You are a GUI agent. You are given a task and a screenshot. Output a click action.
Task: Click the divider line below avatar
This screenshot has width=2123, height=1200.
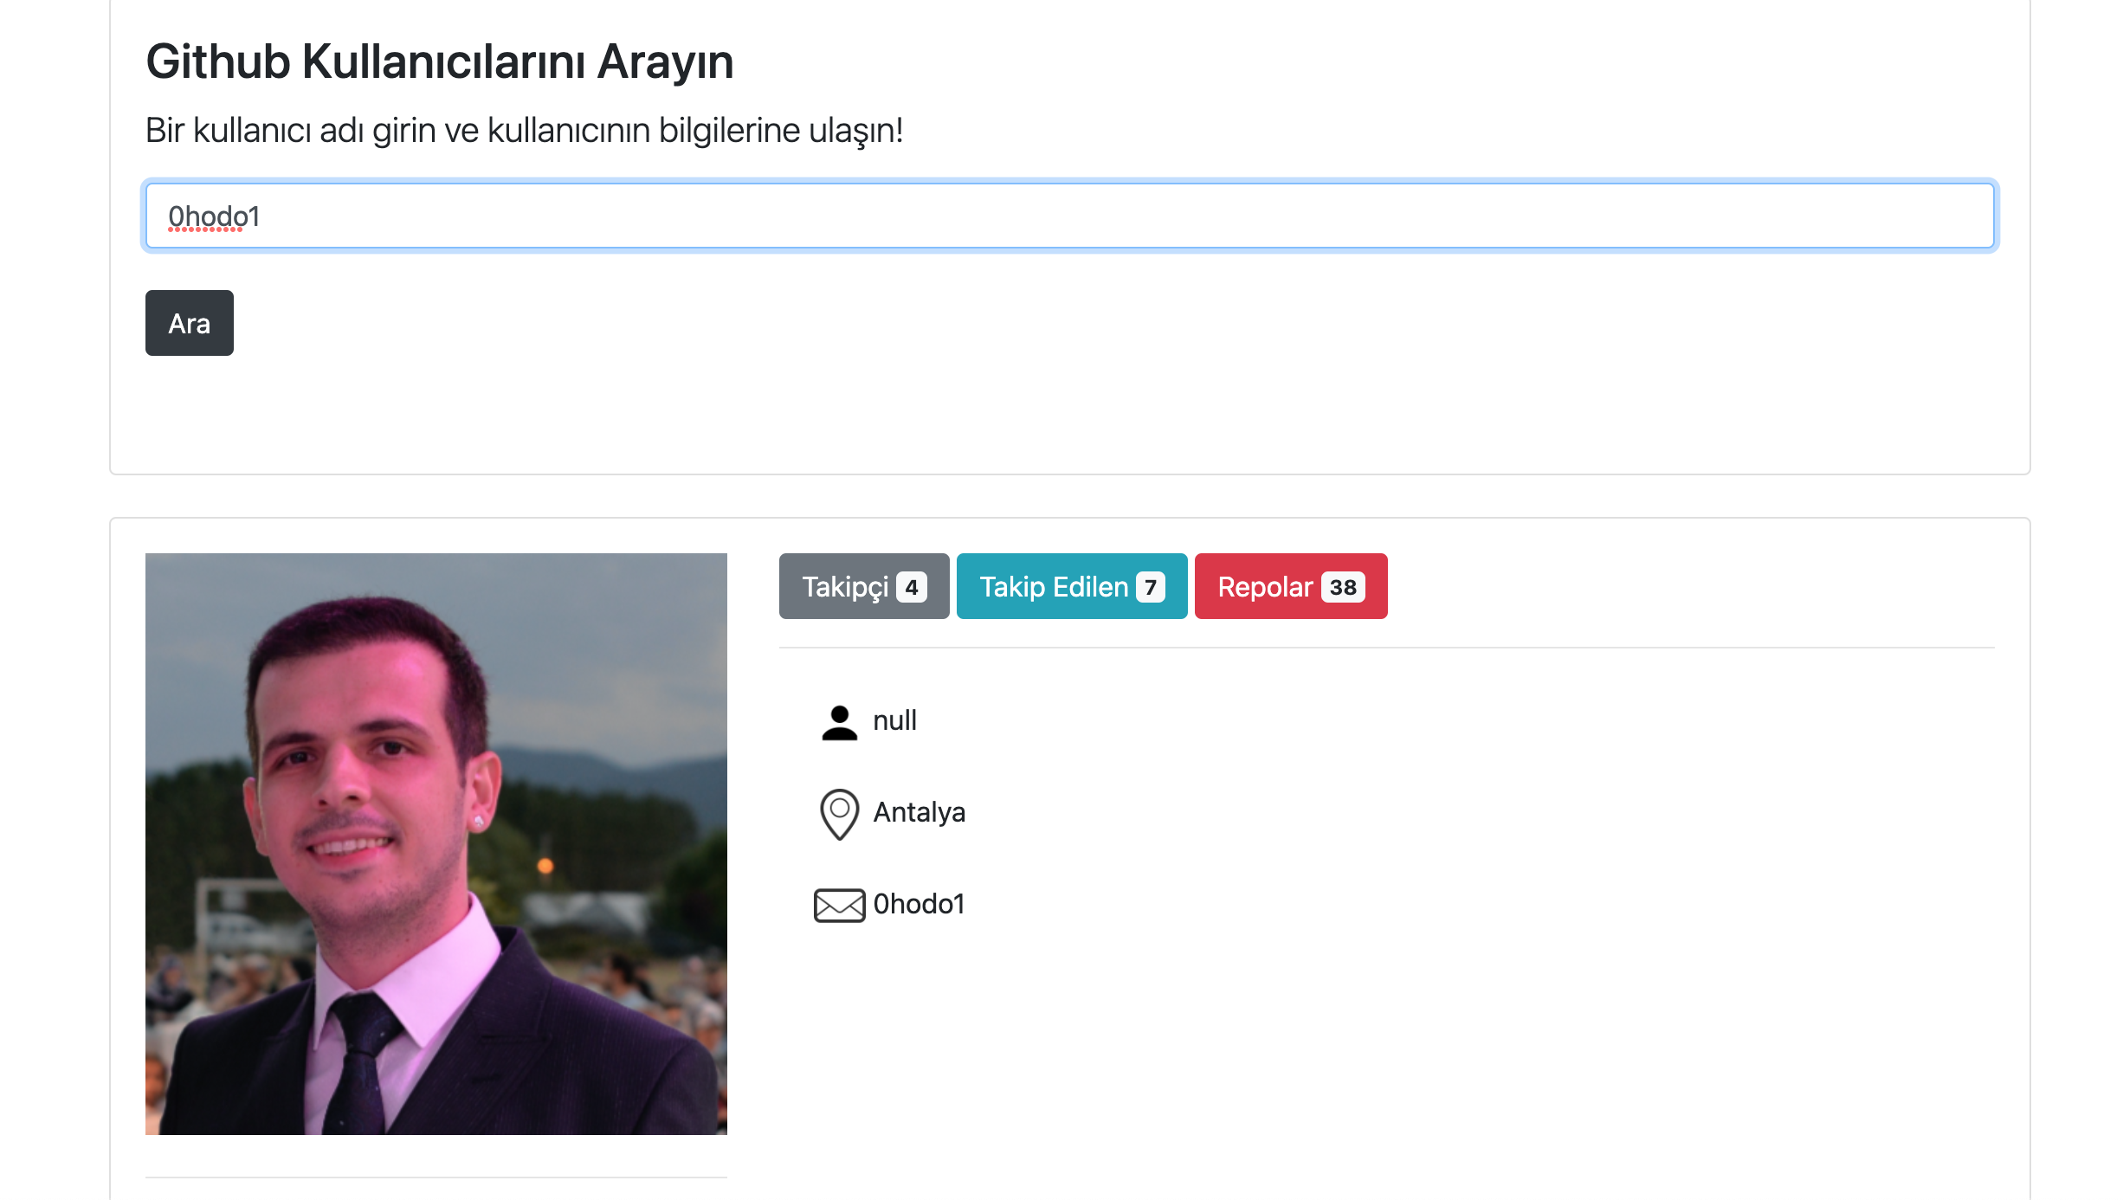coord(436,1177)
